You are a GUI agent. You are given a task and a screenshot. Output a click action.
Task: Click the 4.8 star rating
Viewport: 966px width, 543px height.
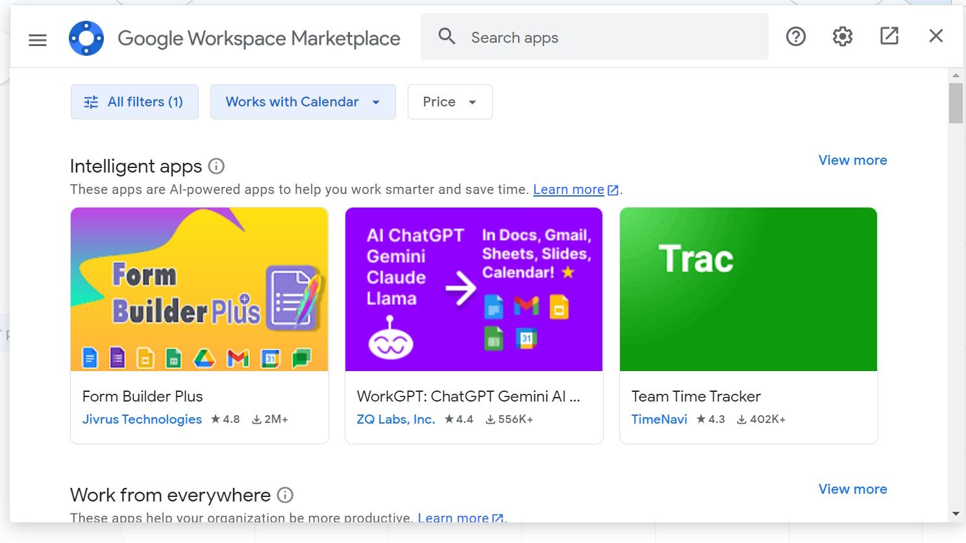225,419
